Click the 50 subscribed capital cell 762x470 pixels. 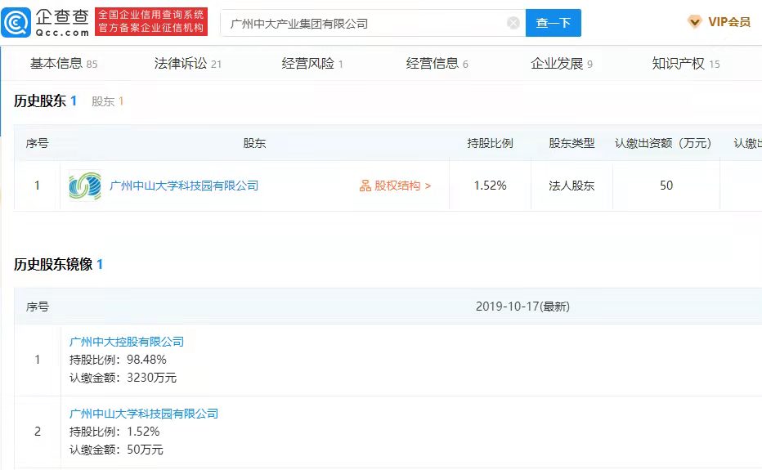[x=666, y=186]
